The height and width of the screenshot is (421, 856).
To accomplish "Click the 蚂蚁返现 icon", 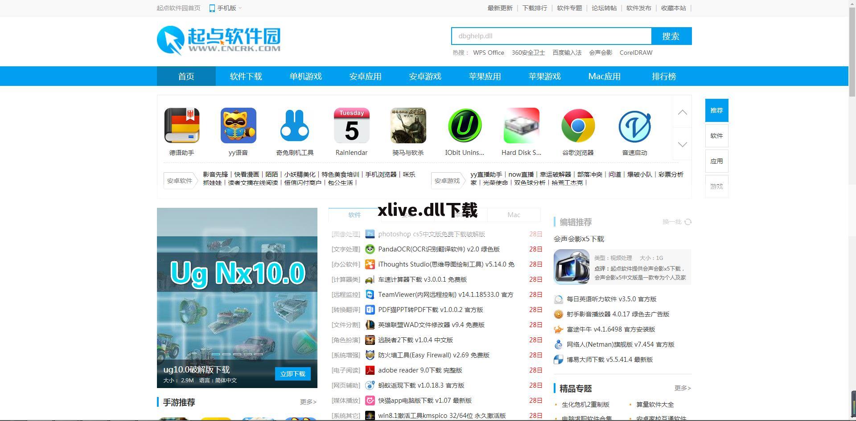I will (370, 385).
